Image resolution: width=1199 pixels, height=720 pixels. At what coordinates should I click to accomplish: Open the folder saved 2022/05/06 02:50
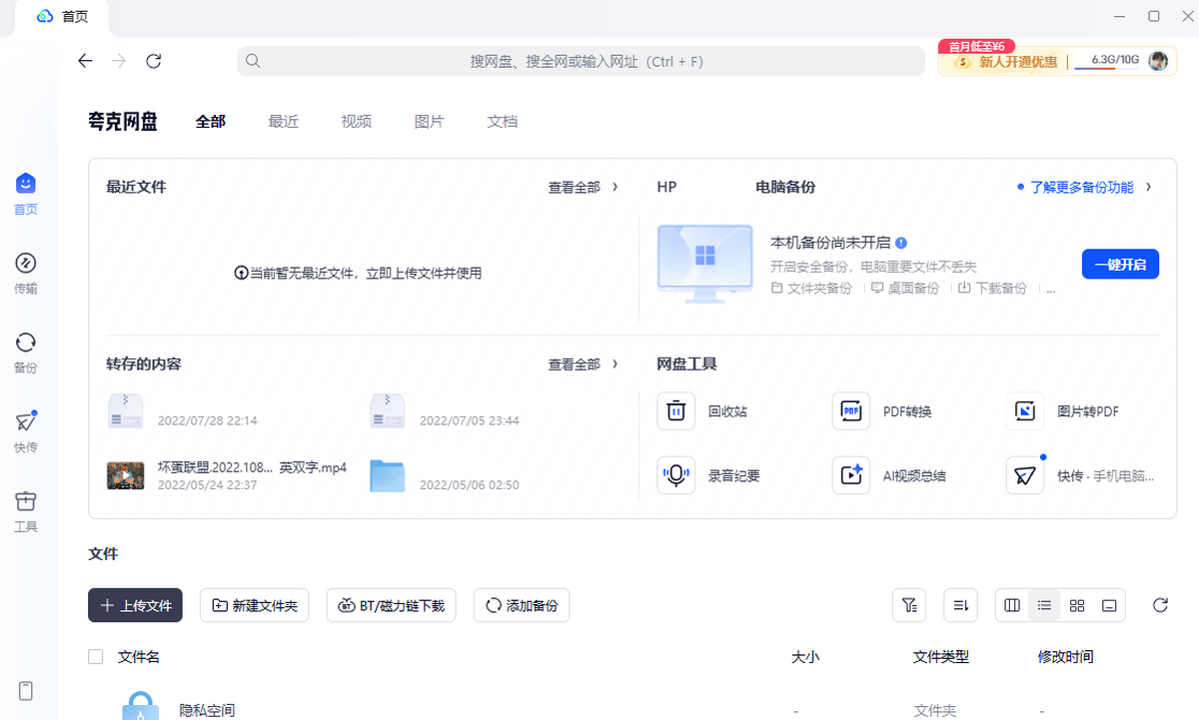pos(387,475)
